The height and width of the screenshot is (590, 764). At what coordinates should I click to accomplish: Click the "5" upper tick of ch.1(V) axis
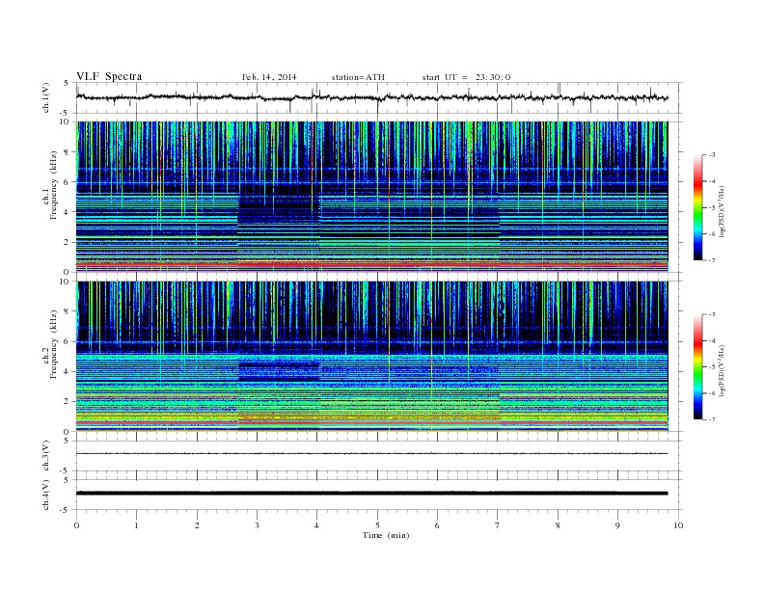[67, 83]
